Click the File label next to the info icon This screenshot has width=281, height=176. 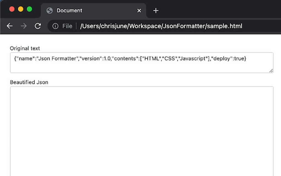tap(67, 26)
